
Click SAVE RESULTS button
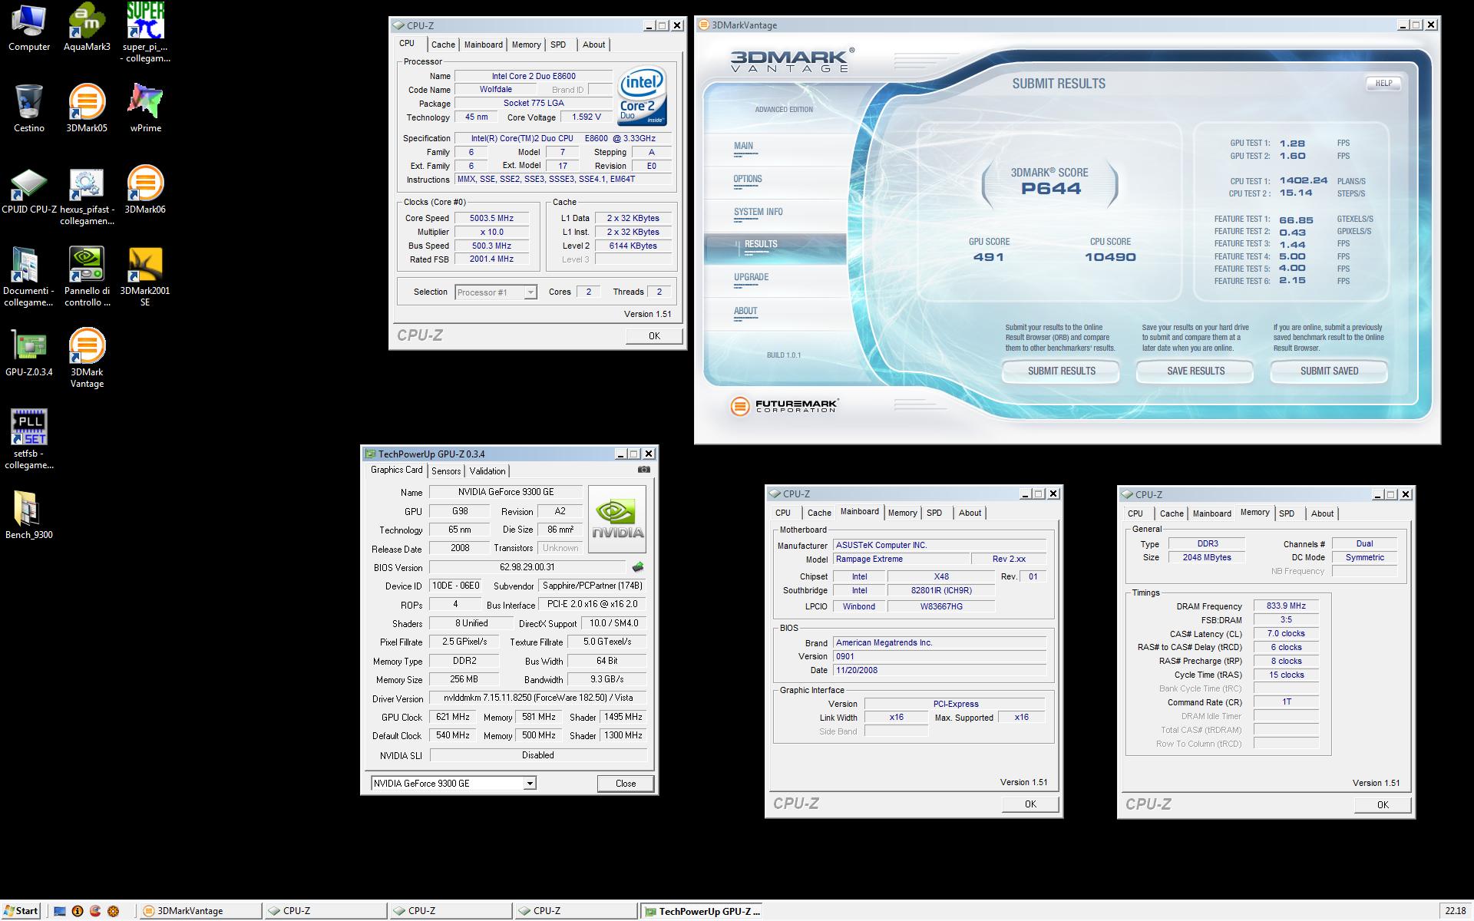[x=1195, y=371]
